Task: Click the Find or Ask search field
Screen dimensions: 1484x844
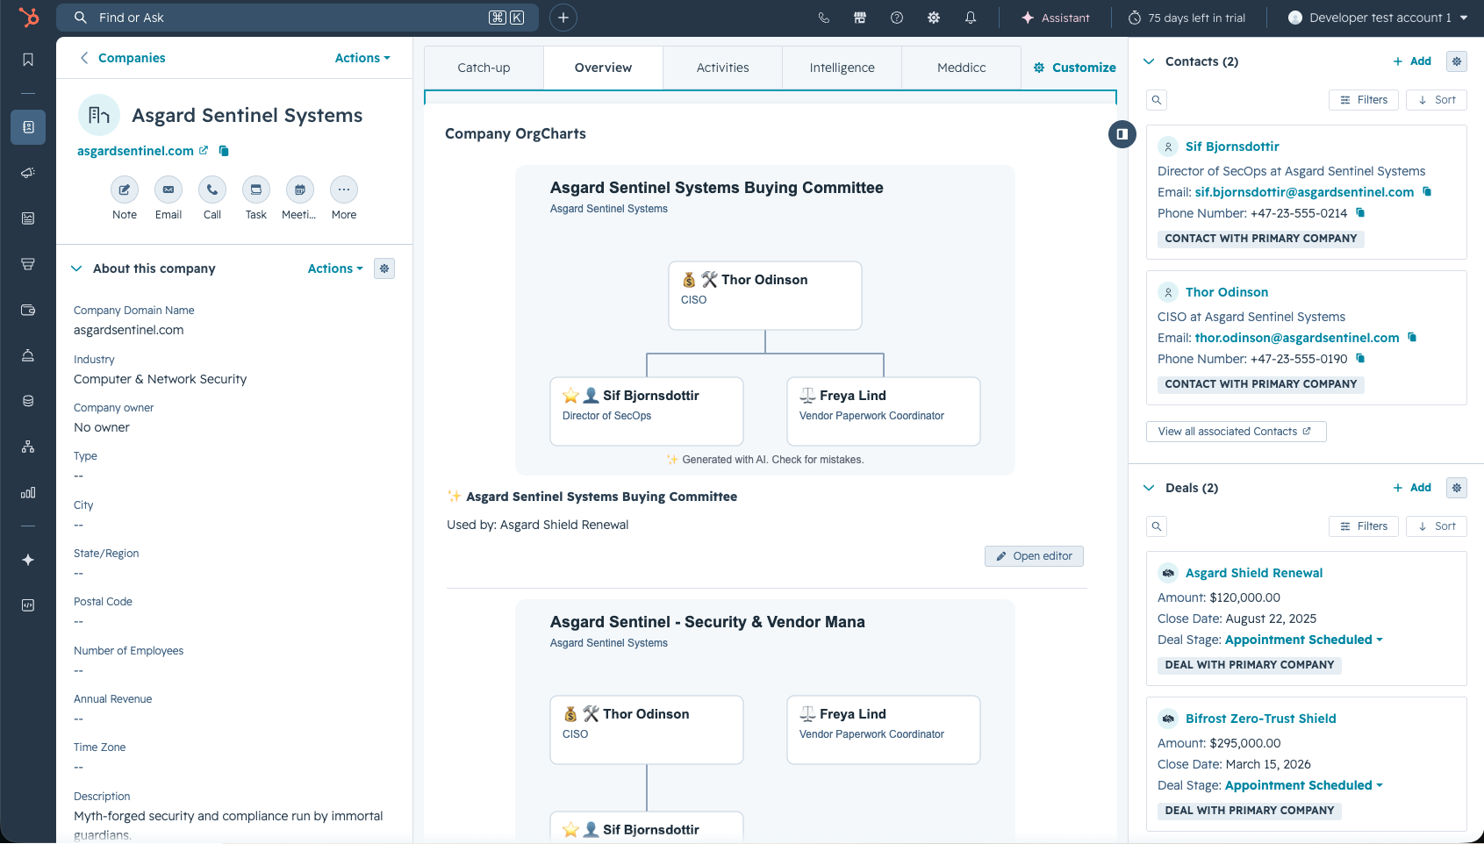Action: (x=298, y=18)
